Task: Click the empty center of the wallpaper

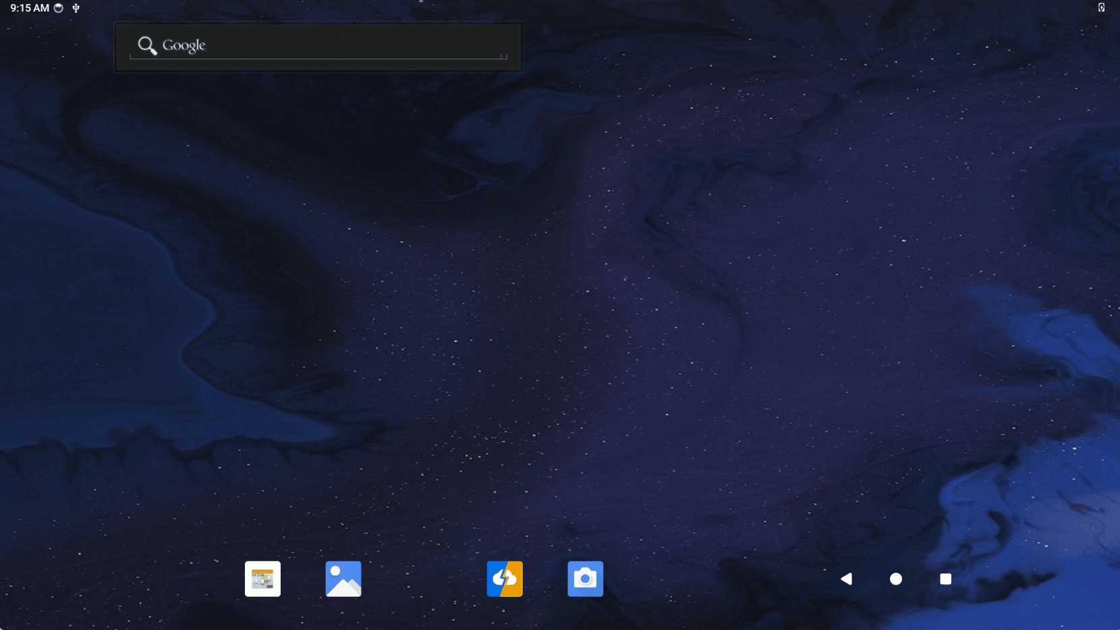Action: (x=560, y=303)
